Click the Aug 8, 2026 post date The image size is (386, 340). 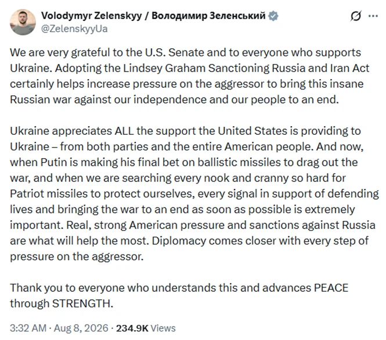[x=81, y=328]
